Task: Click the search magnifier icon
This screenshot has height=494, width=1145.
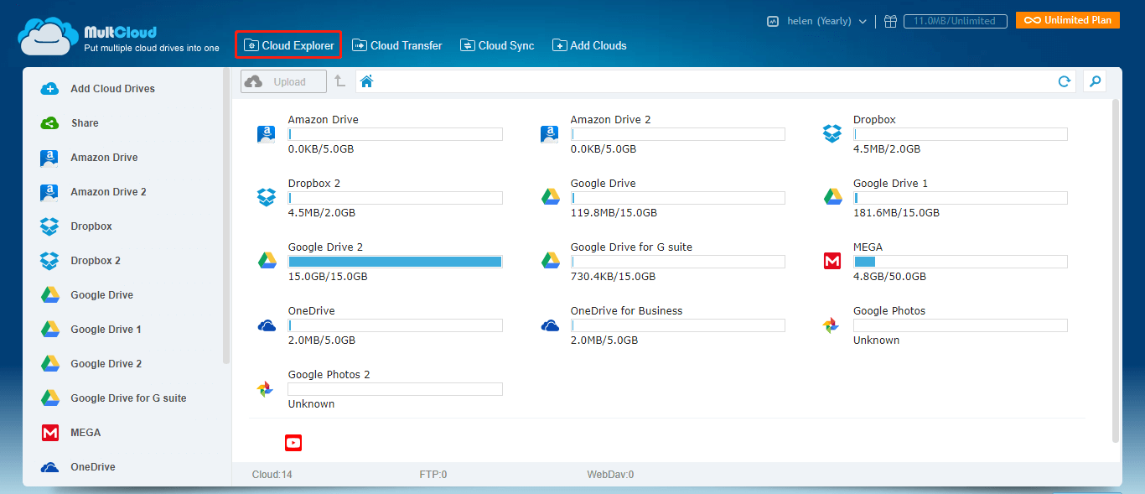Action: [x=1094, y=81]
